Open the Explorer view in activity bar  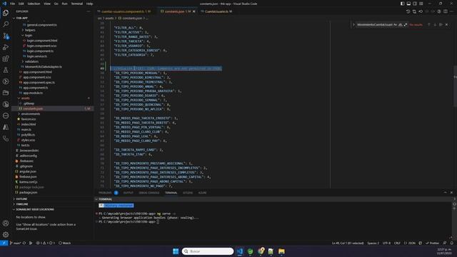tap(6, 13)
